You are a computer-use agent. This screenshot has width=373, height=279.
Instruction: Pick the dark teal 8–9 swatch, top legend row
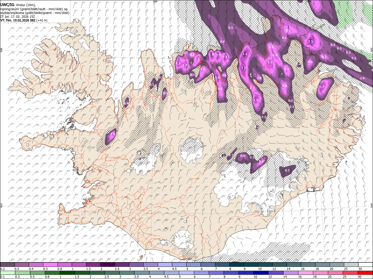[237, 264]
